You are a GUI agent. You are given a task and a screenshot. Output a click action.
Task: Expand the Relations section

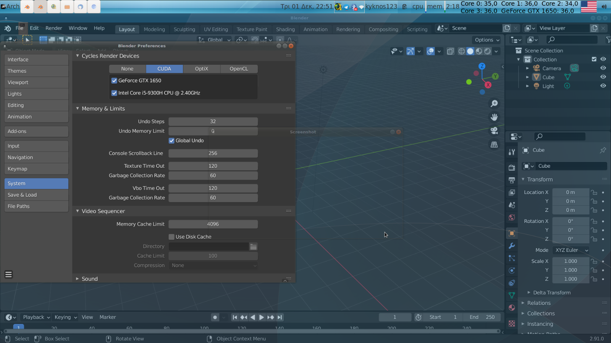(x=523, y=303)
